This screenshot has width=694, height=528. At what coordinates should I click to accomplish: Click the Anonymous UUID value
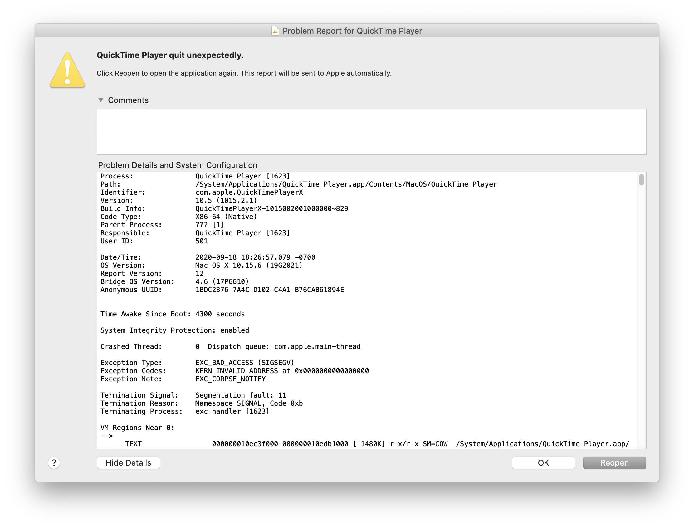tap(269, 290)
